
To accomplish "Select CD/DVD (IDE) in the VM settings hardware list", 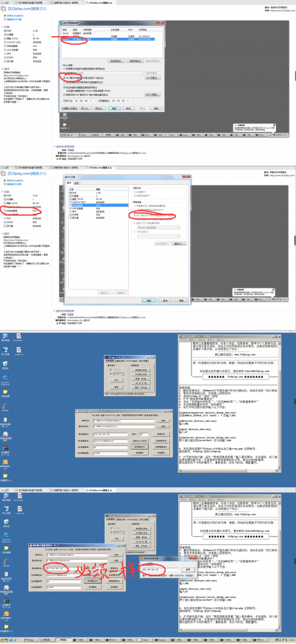I will point(77,202).
